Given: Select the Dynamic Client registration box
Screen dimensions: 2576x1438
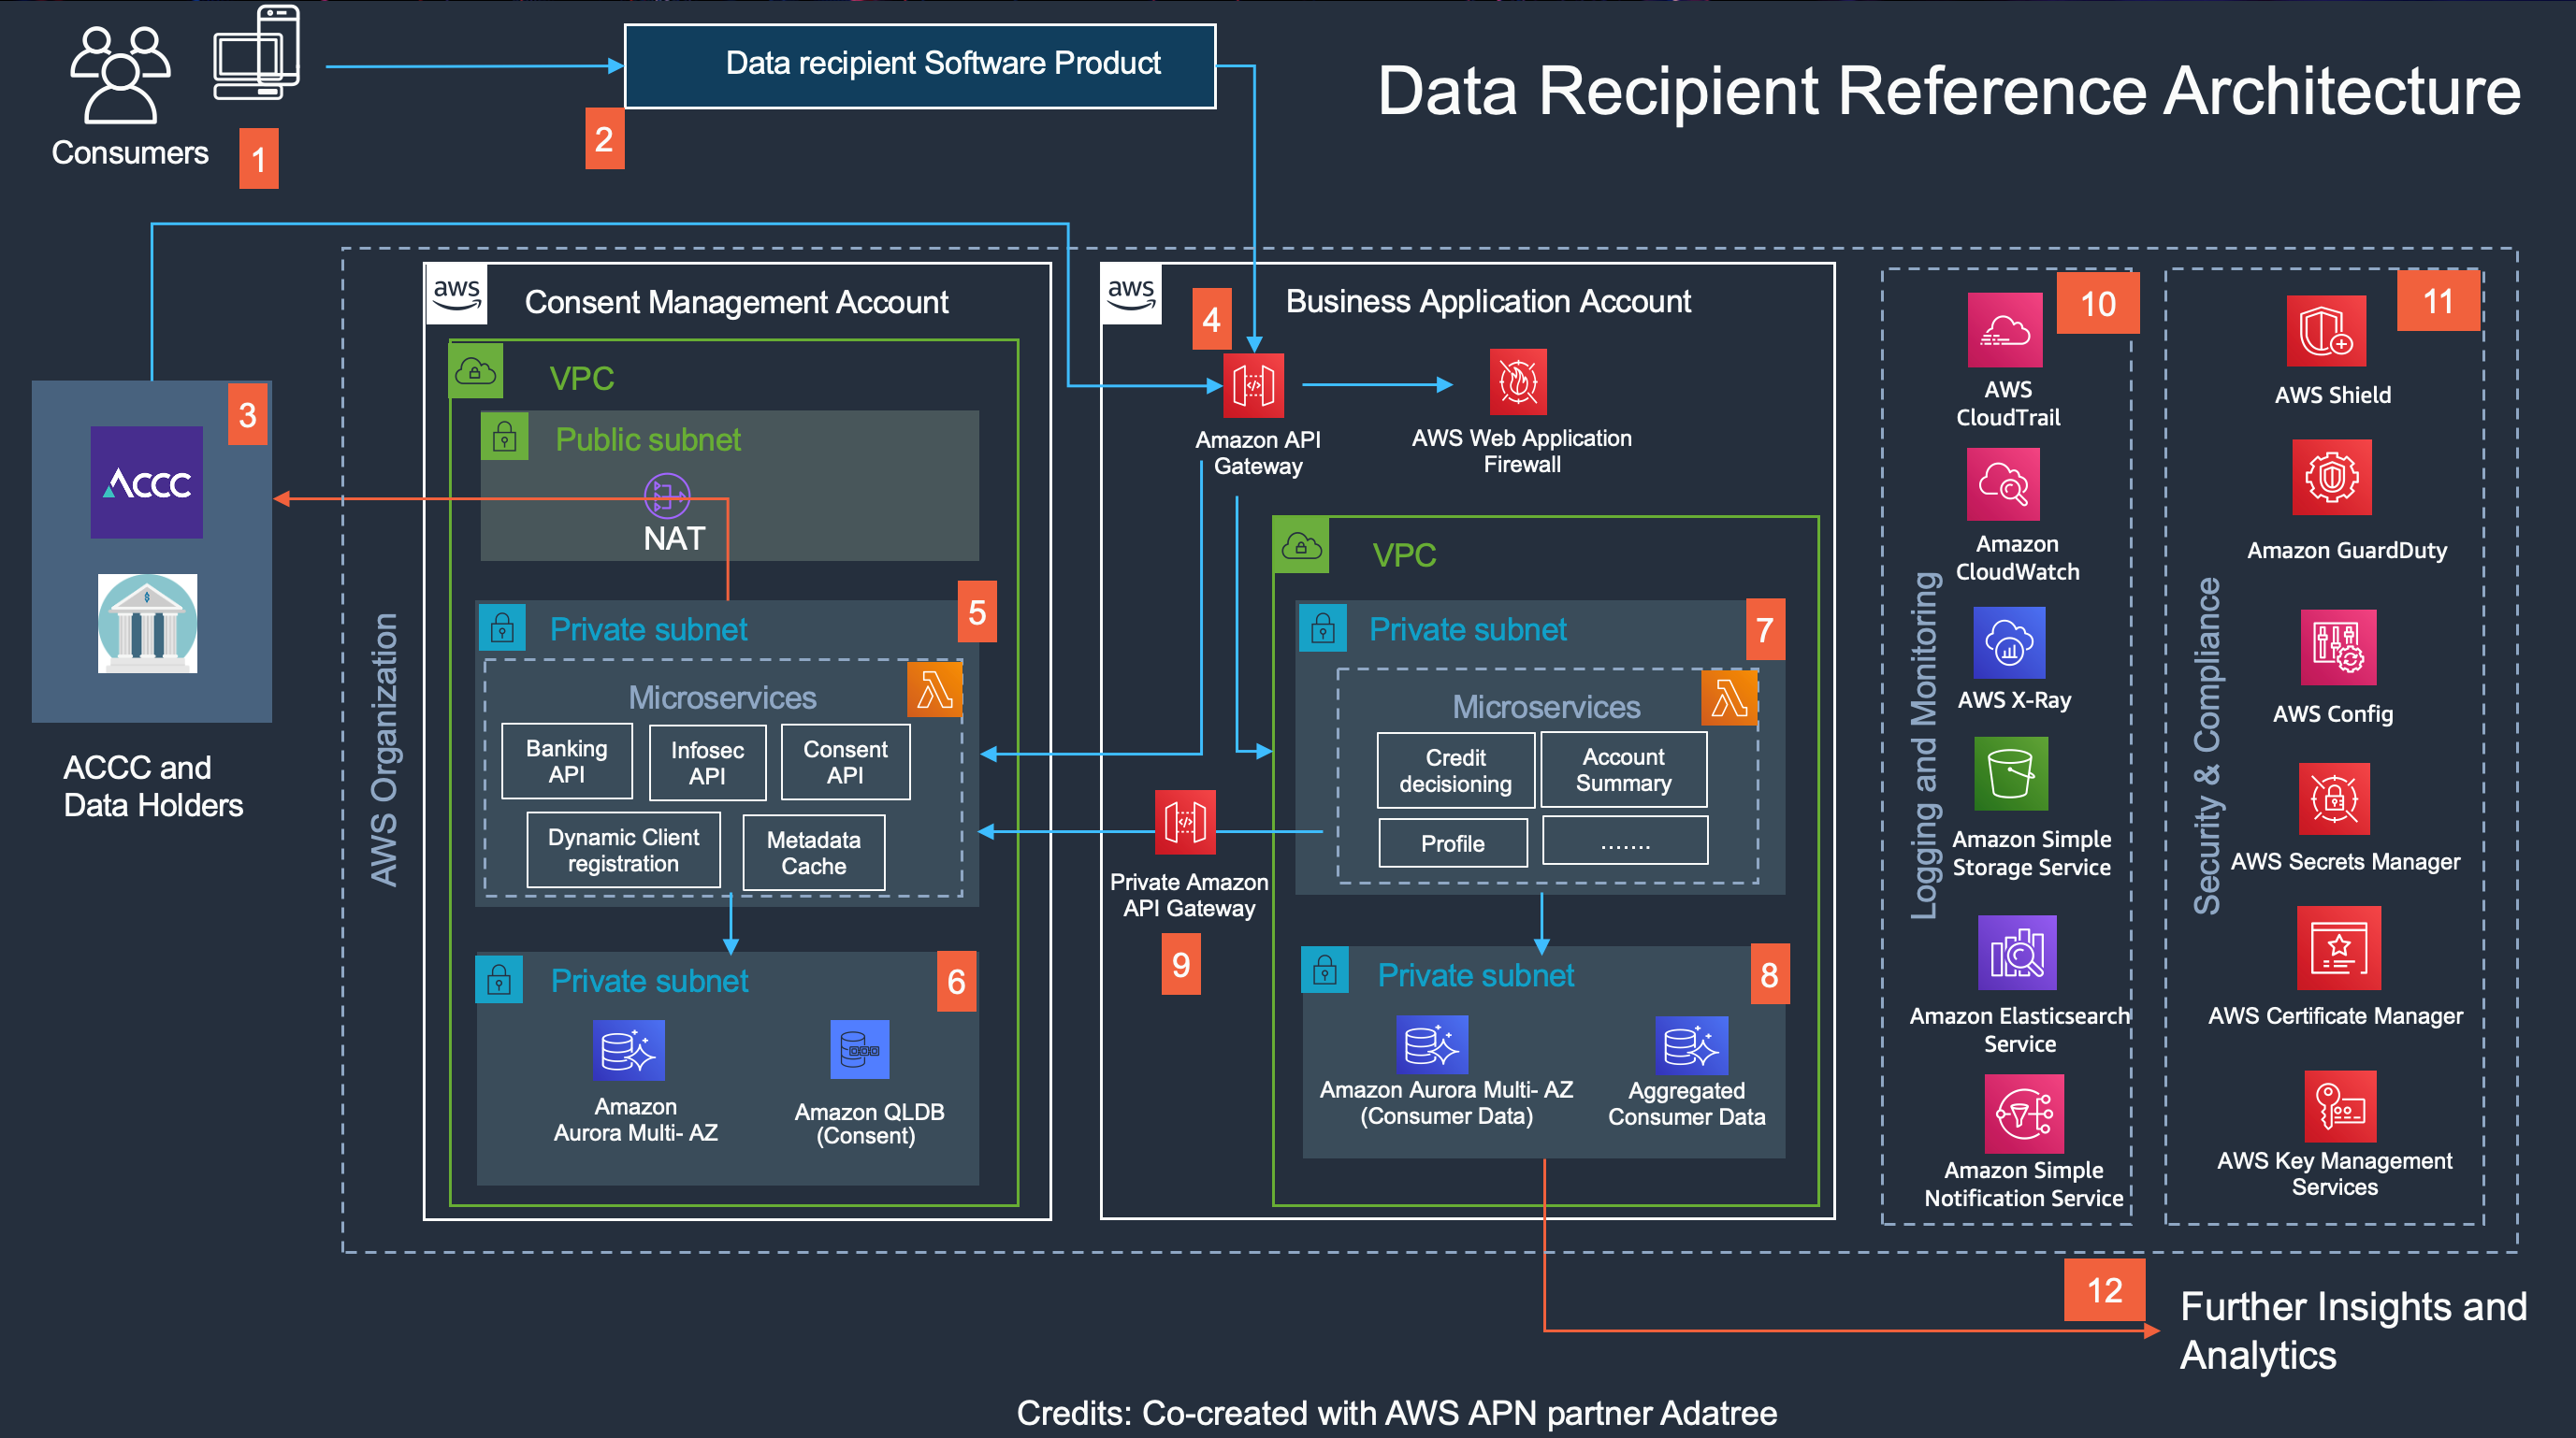Looking at the screenshot, I should (x=623, y=851).
